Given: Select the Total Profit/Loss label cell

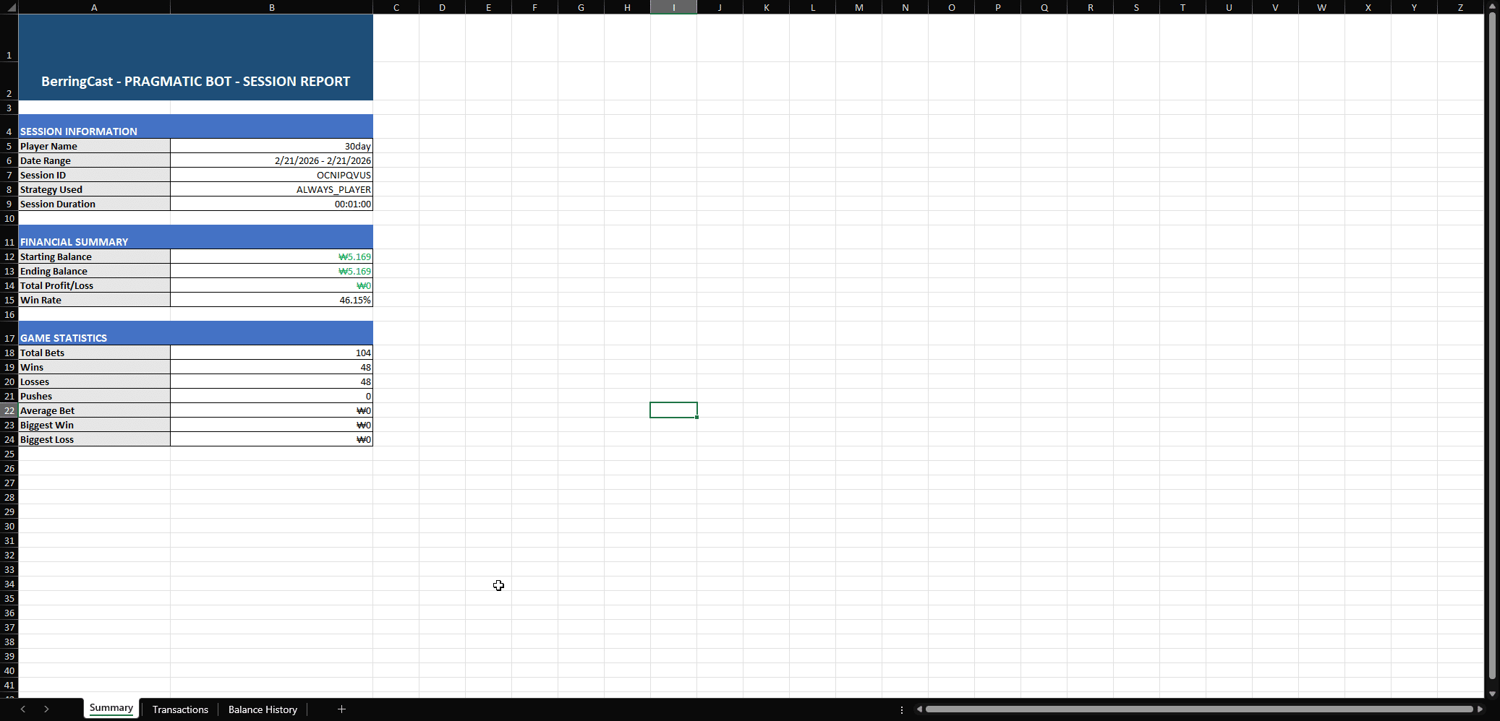Looking at the screenshot, I should coord(95,285).
